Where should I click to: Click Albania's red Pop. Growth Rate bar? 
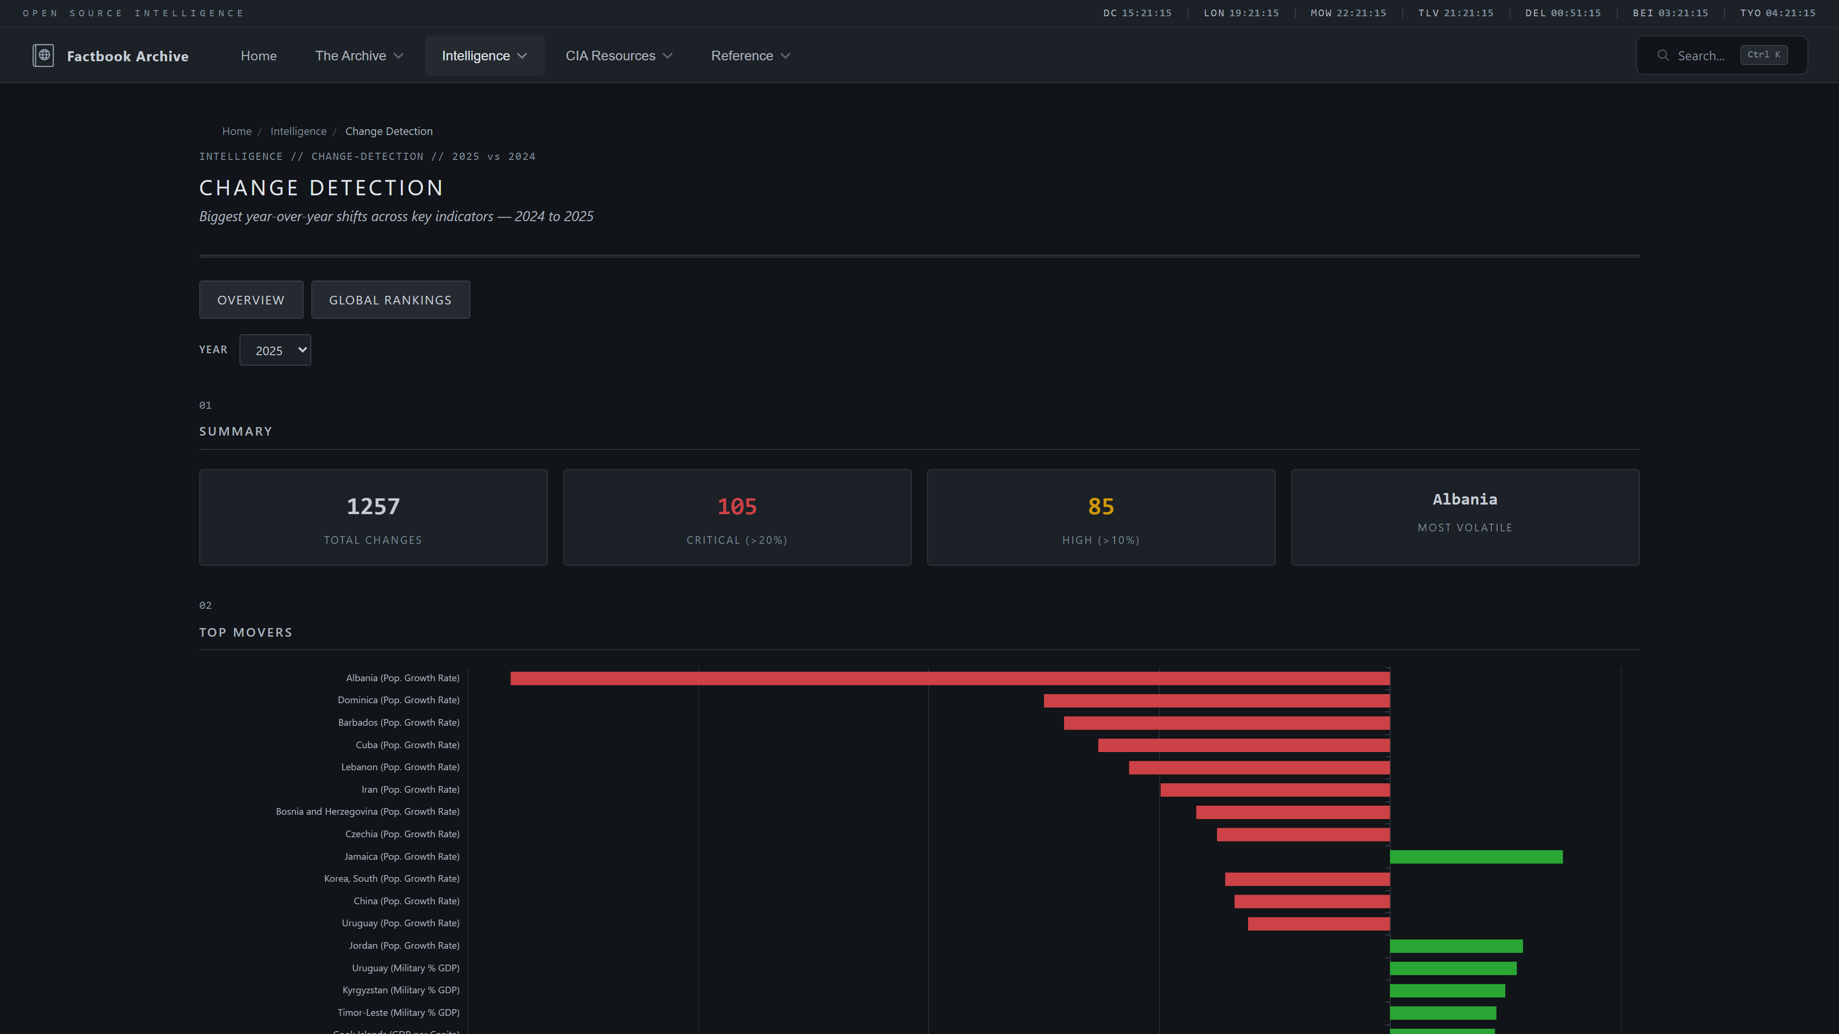(x=950, y=678)
